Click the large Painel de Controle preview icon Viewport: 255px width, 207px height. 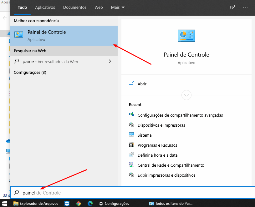coord(186,36)
